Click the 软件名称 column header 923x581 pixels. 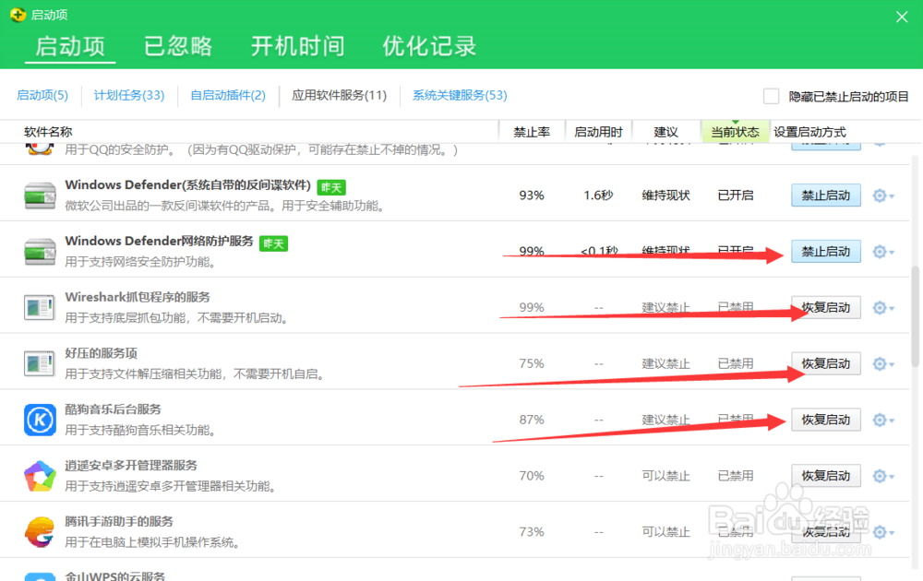[x=48, y=132]
